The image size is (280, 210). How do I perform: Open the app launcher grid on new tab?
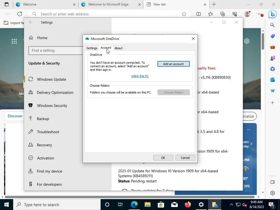(14, 41)
